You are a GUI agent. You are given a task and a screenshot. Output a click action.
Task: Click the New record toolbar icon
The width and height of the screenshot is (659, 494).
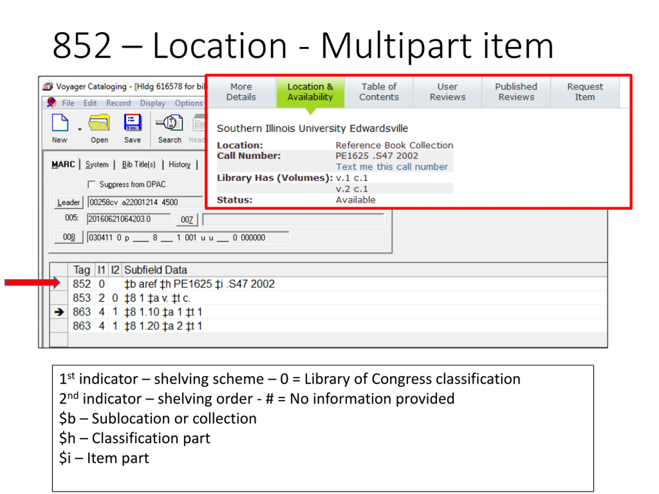pos(60,122)
